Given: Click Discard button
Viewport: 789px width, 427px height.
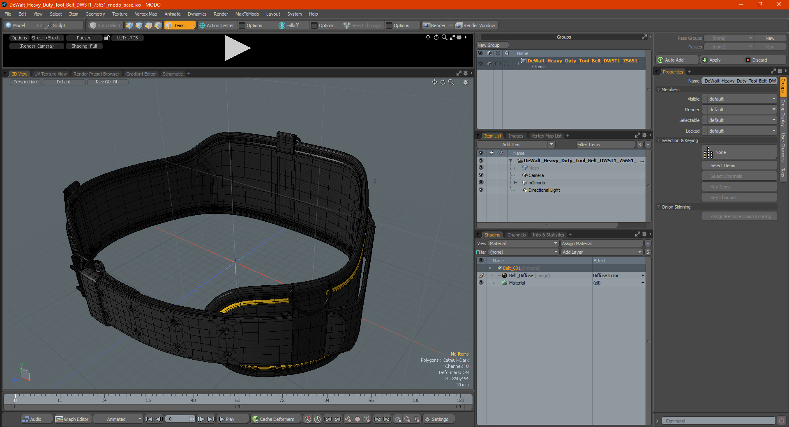Looking at the screenshot, I should click(x=764, y=60).
